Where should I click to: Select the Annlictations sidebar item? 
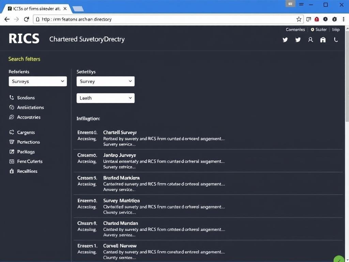pyautogui.click(x=30, y=107)
